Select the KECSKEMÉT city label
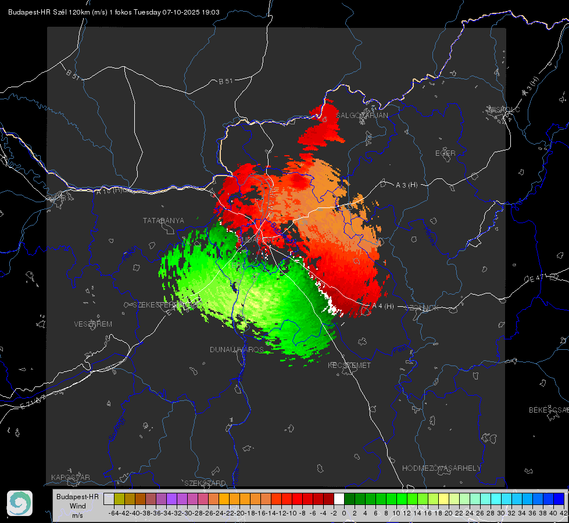 (349, 365)
